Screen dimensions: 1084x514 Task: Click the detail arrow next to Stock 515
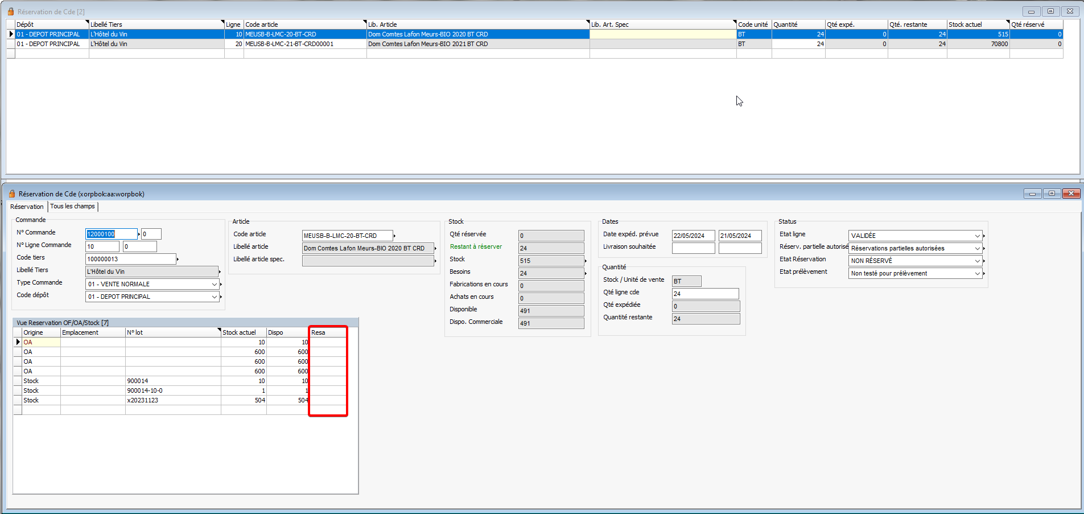pyautogui.click(x=586, y=261)
